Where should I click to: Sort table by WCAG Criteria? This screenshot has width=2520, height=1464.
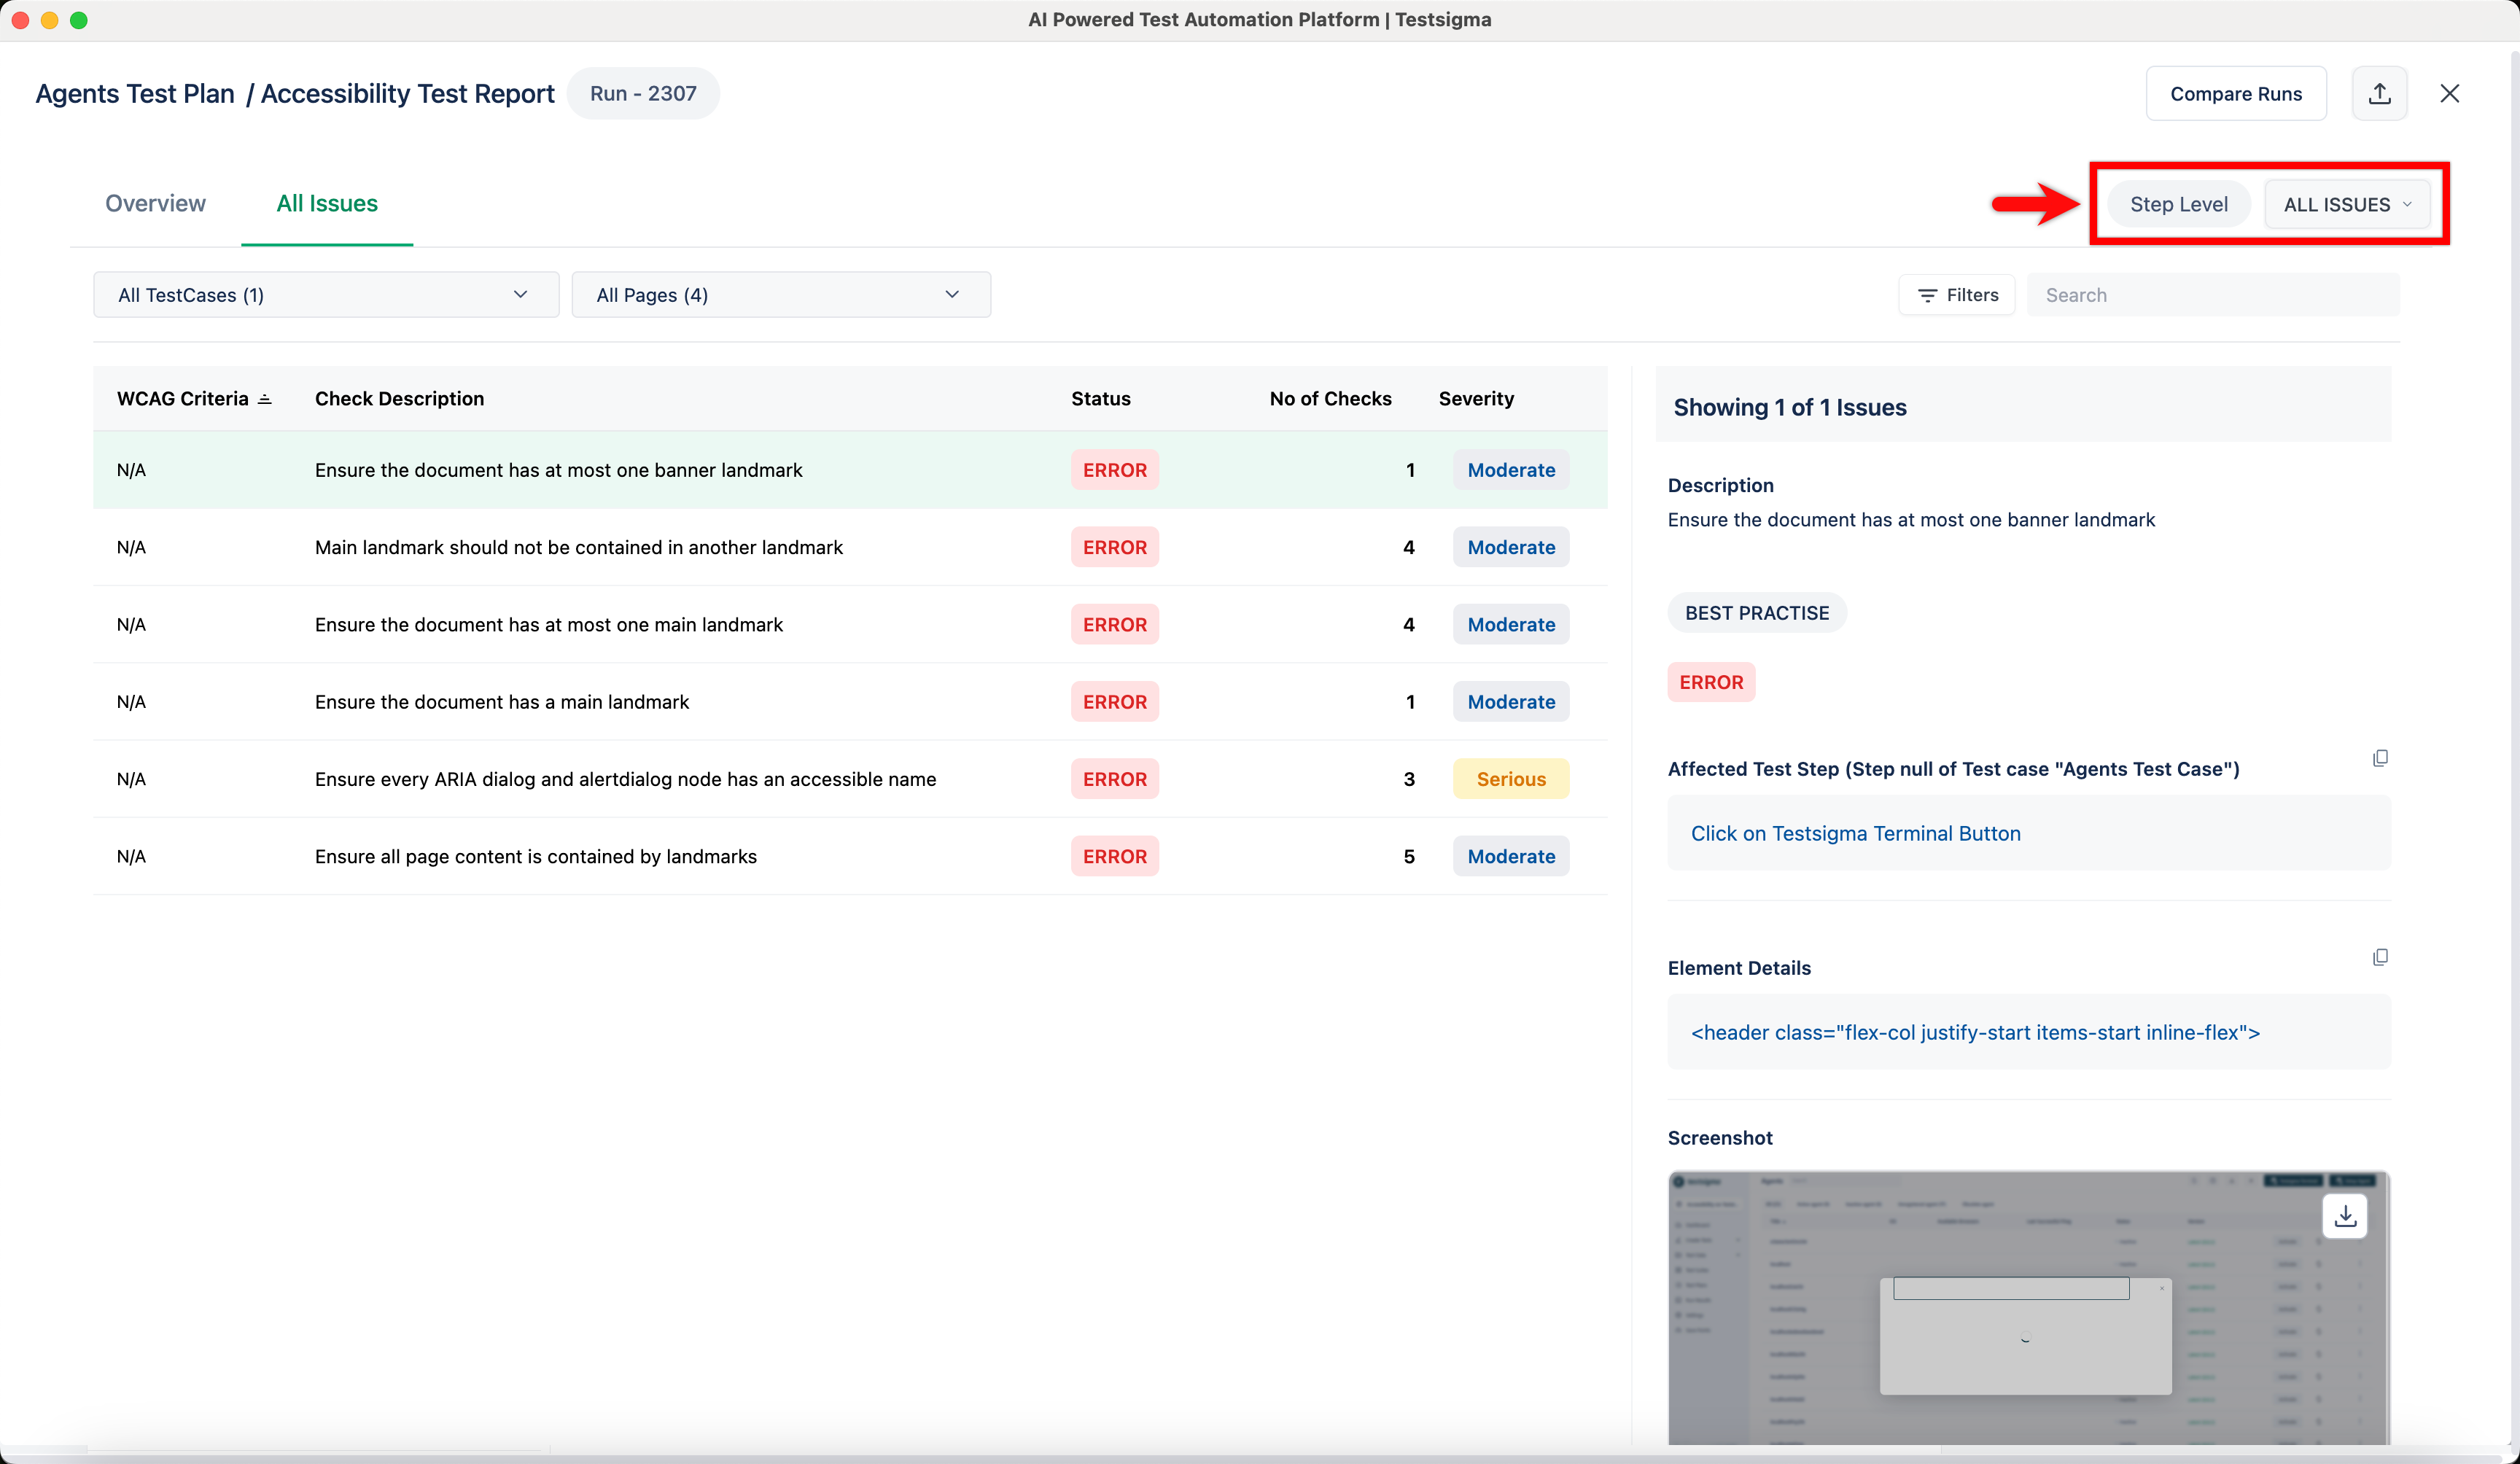point(264,397)
